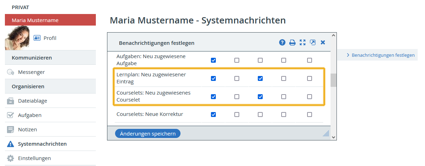Open Messenger from the sidebar
This screenshot has width=425, height=166.
tap(31, 72)
